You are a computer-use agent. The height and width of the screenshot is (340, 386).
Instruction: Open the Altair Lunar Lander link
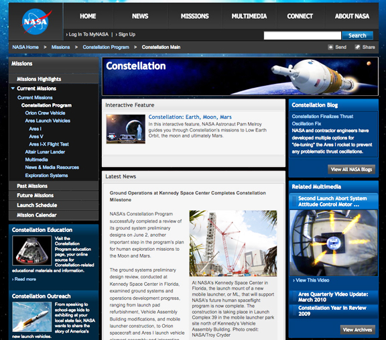pos(45,152)
